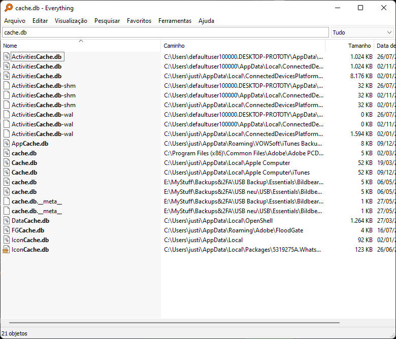Screen dimensions: 396x339
Task: Sort results by Tamanho column header
Action: pos(349,46)
